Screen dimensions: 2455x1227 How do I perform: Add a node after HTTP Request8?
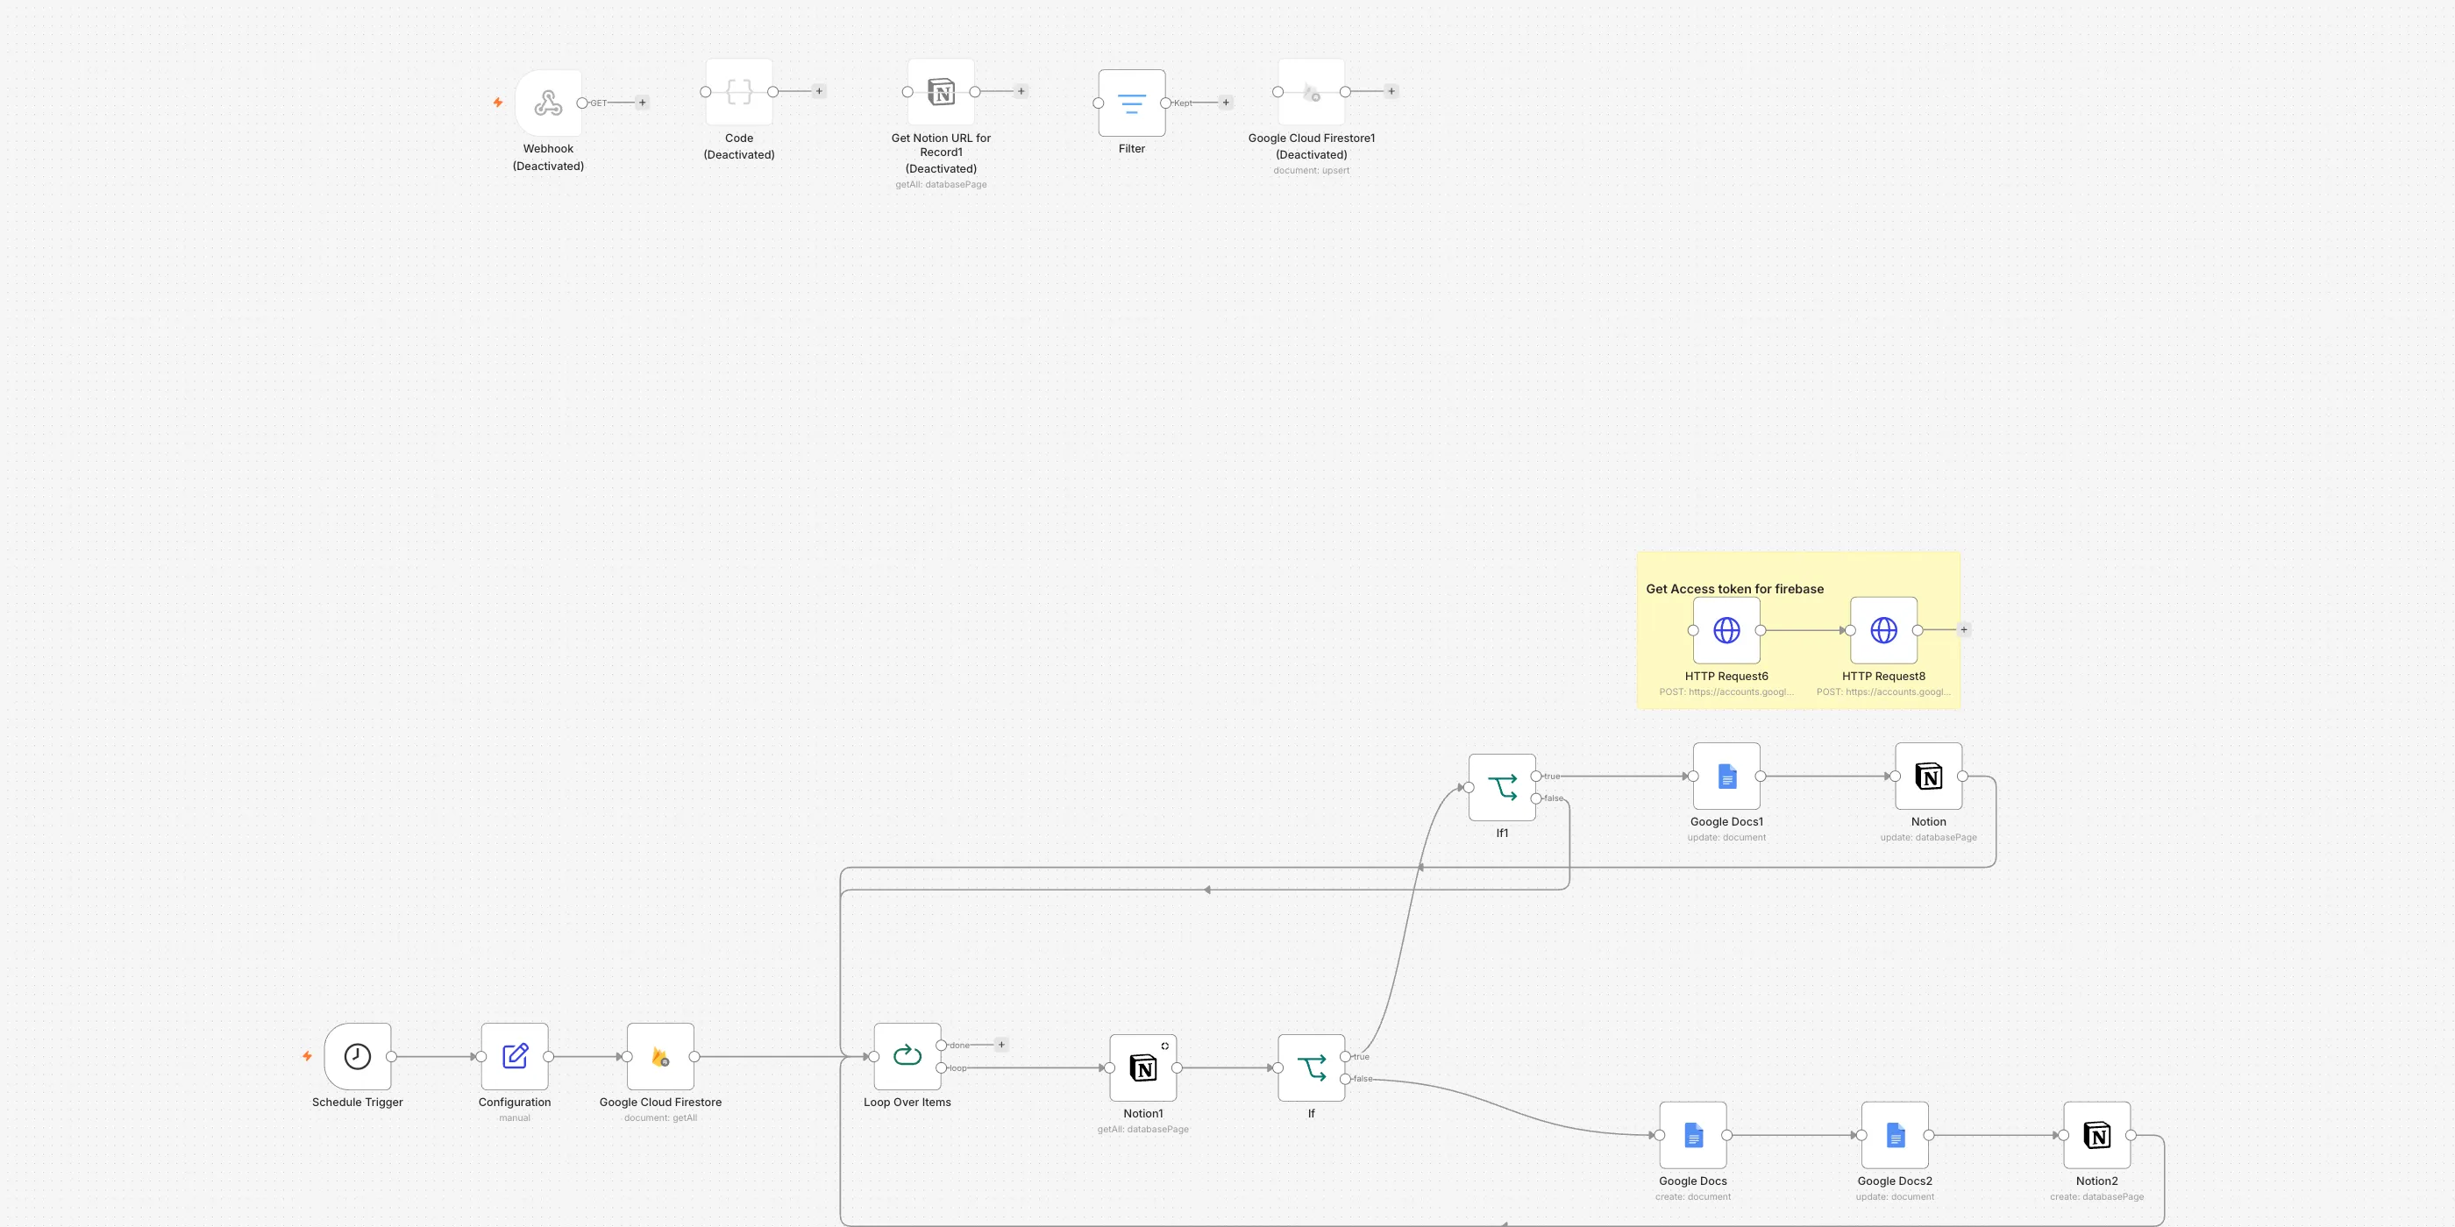pyautogui.click(x=1963, y=629)
